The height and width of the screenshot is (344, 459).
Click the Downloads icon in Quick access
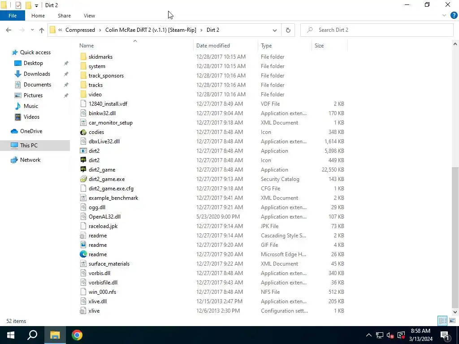(18, 74)
